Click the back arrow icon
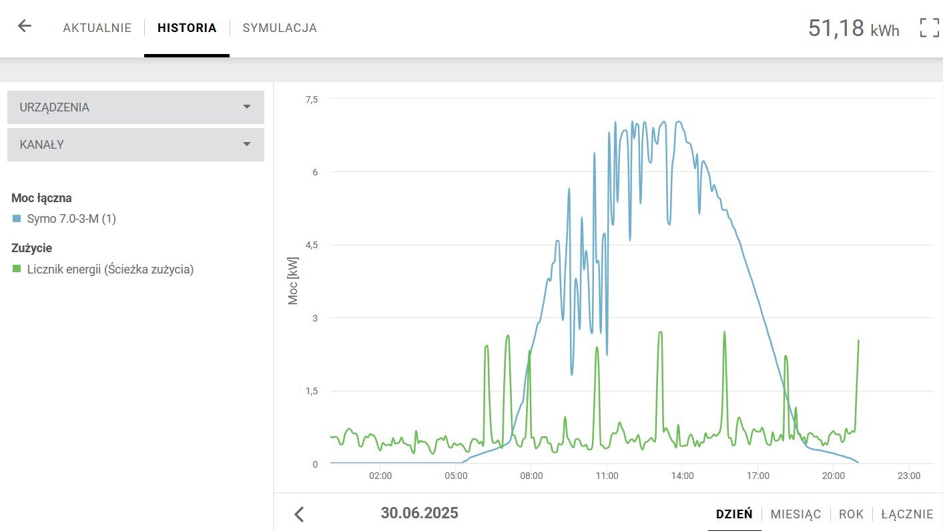Viewport: 943px width, 531px height. [25, 27]
